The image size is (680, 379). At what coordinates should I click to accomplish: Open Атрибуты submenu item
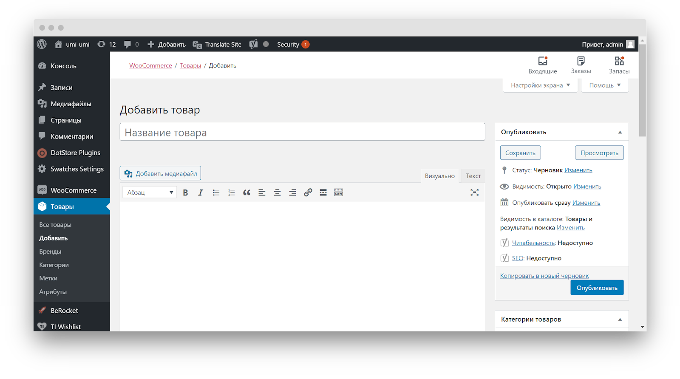tap(53, 291)
